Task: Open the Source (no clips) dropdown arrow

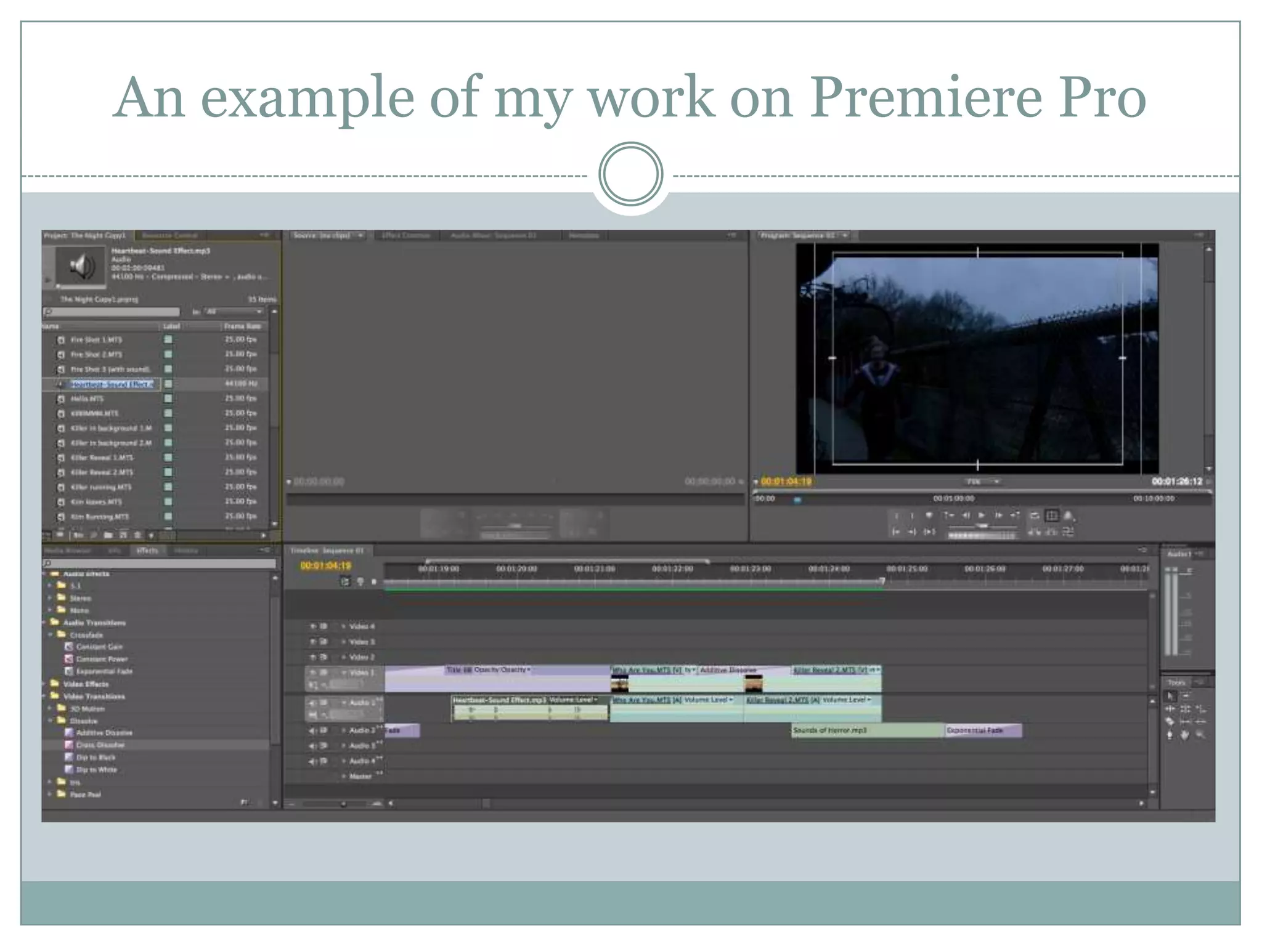Action: (360, 235)
